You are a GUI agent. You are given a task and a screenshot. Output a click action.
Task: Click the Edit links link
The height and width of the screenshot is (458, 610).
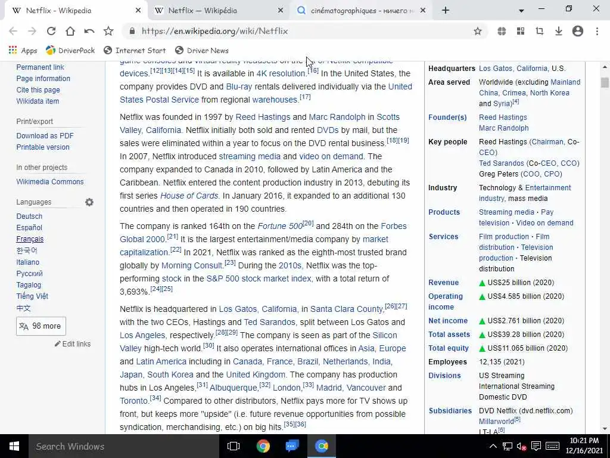click(x=73, y=344)
